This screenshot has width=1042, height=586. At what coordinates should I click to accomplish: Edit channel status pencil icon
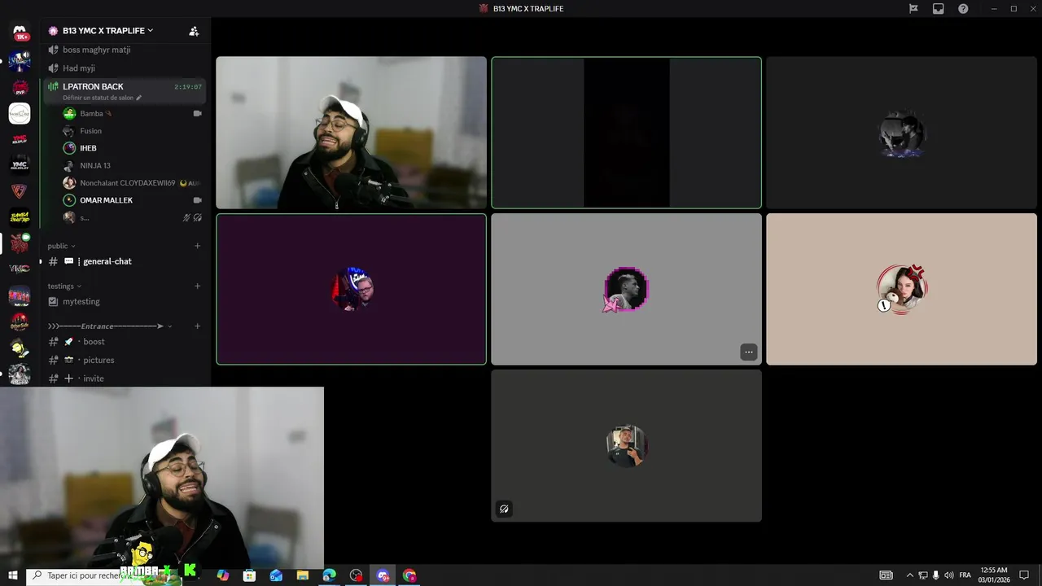138,98
